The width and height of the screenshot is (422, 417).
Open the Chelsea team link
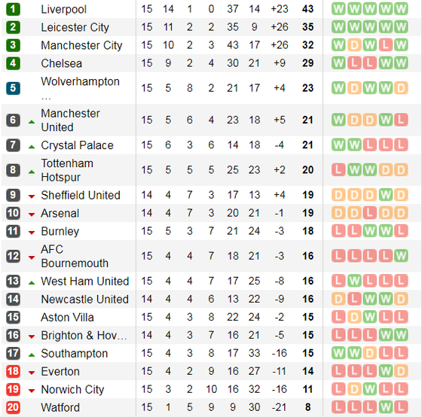point(61,63)
